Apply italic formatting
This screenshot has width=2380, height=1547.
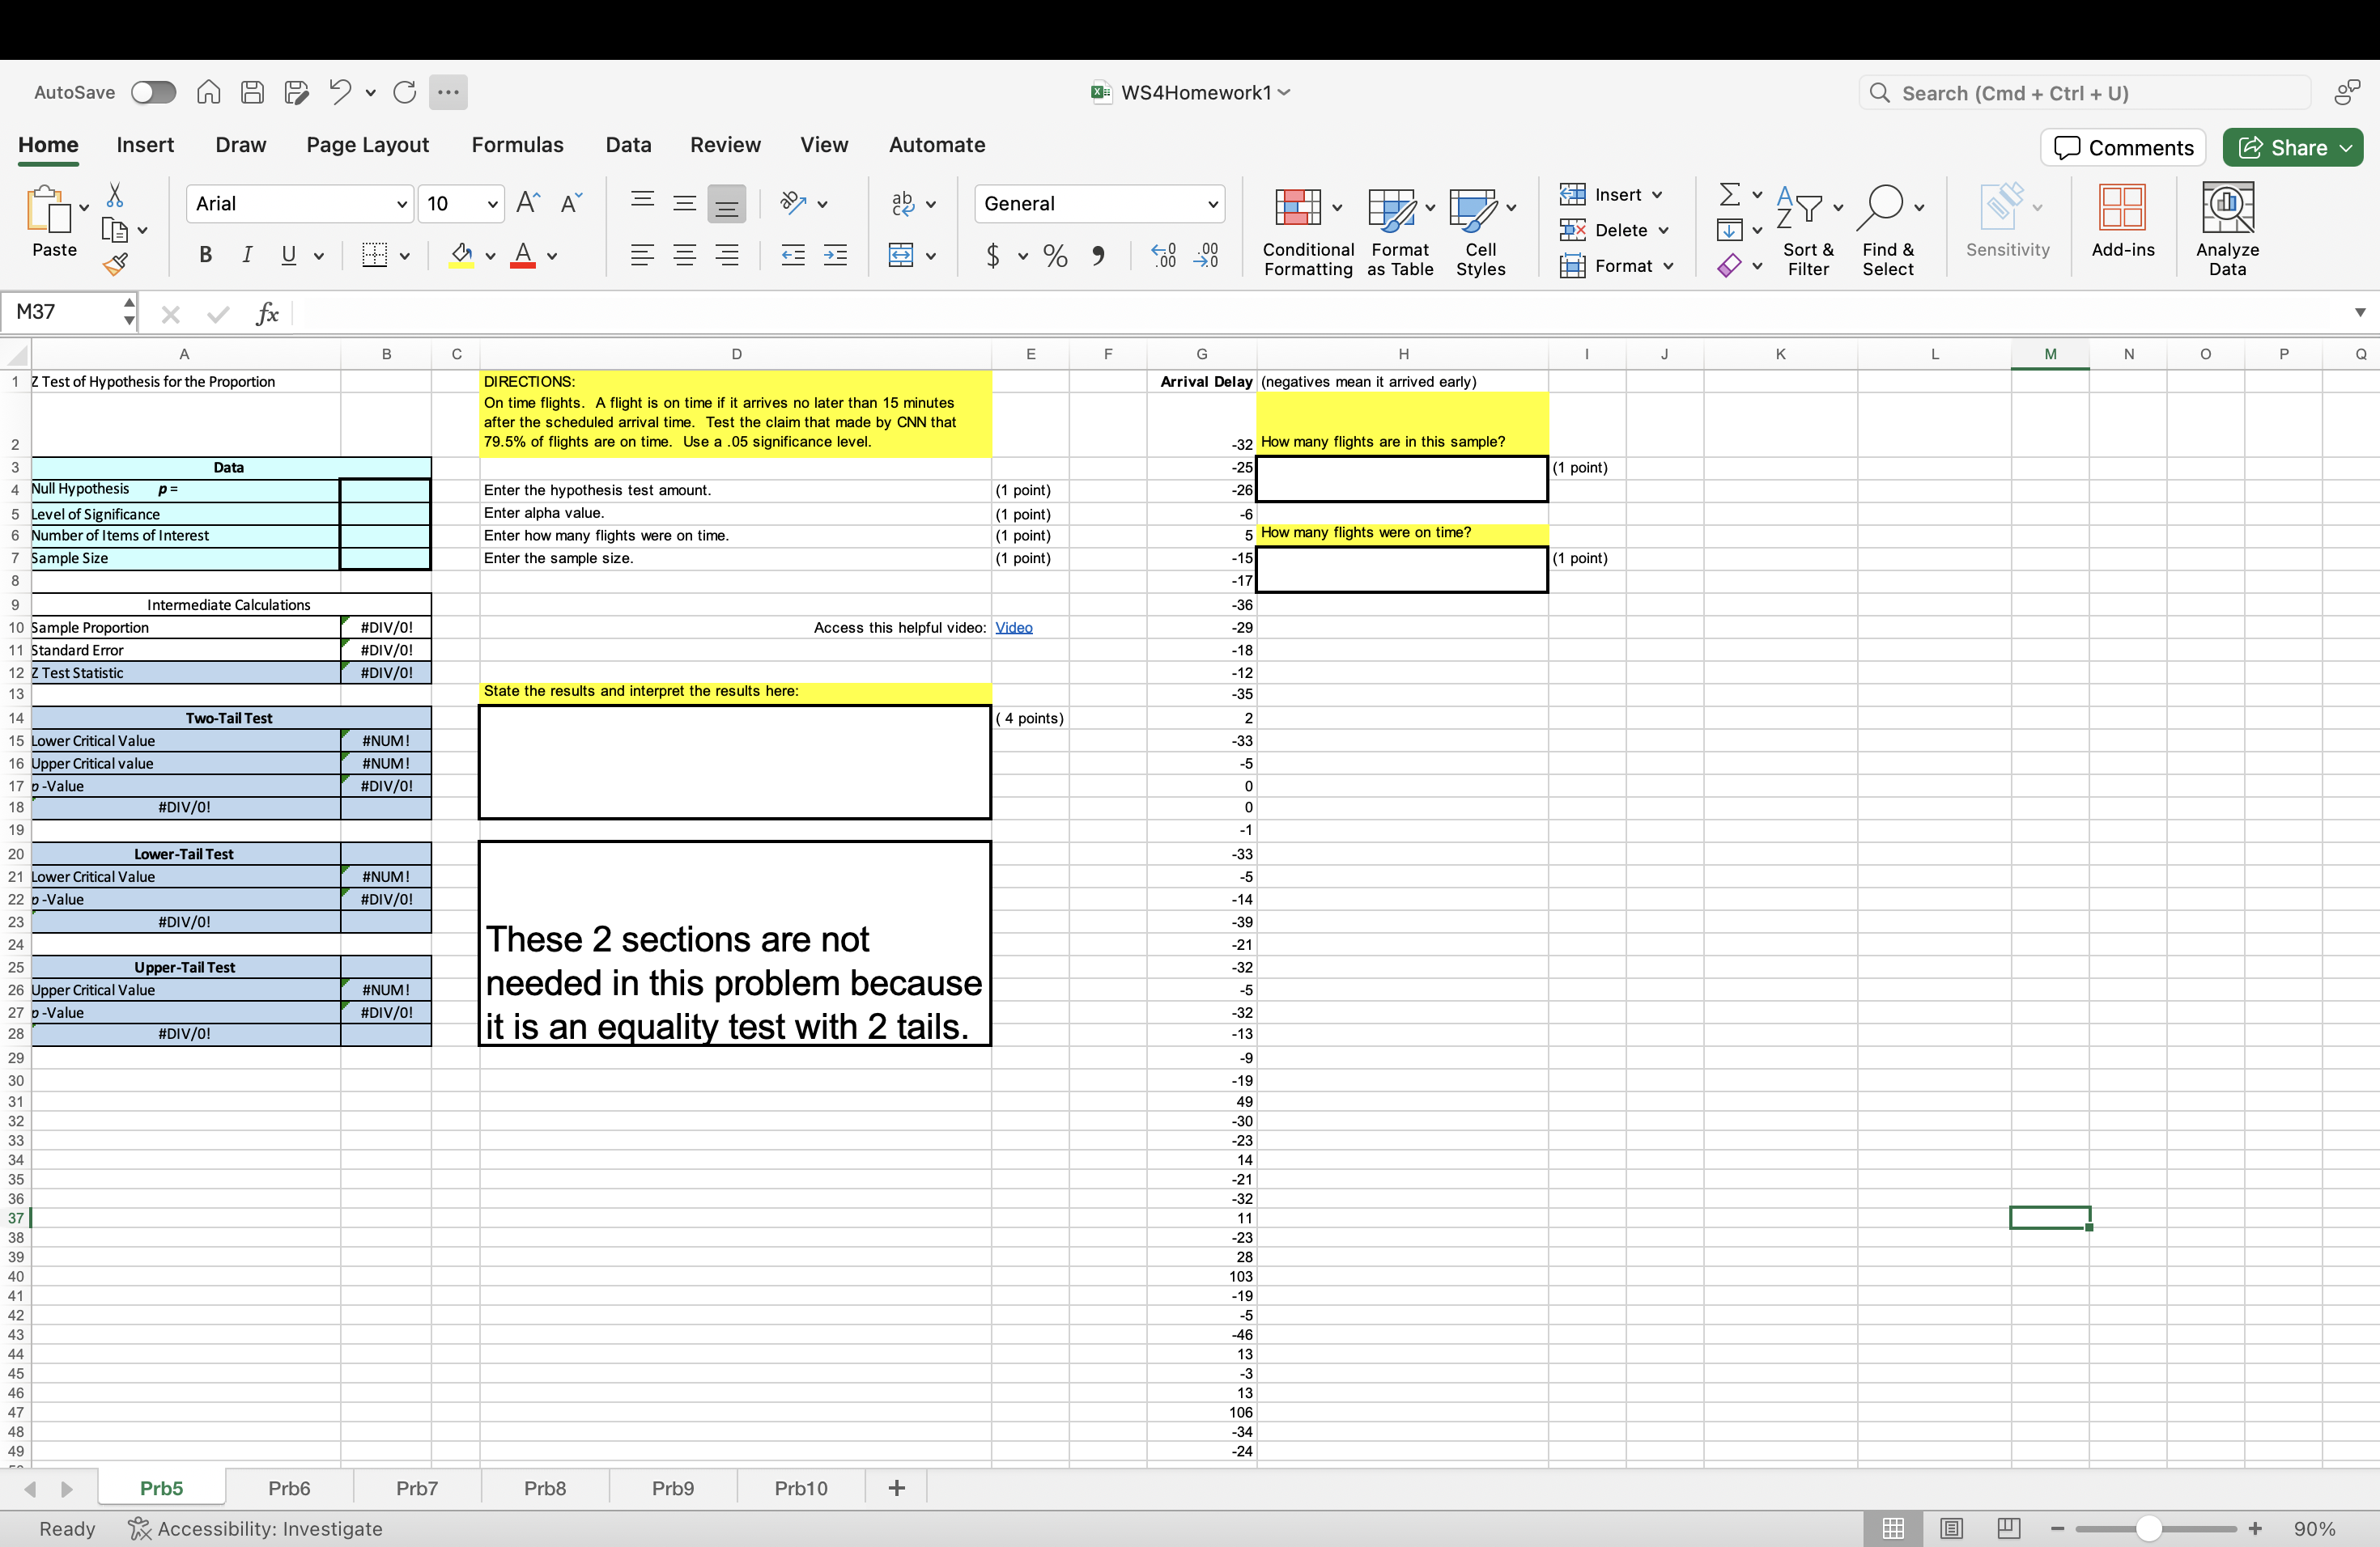pyautogui.click(x=247, y=256)
